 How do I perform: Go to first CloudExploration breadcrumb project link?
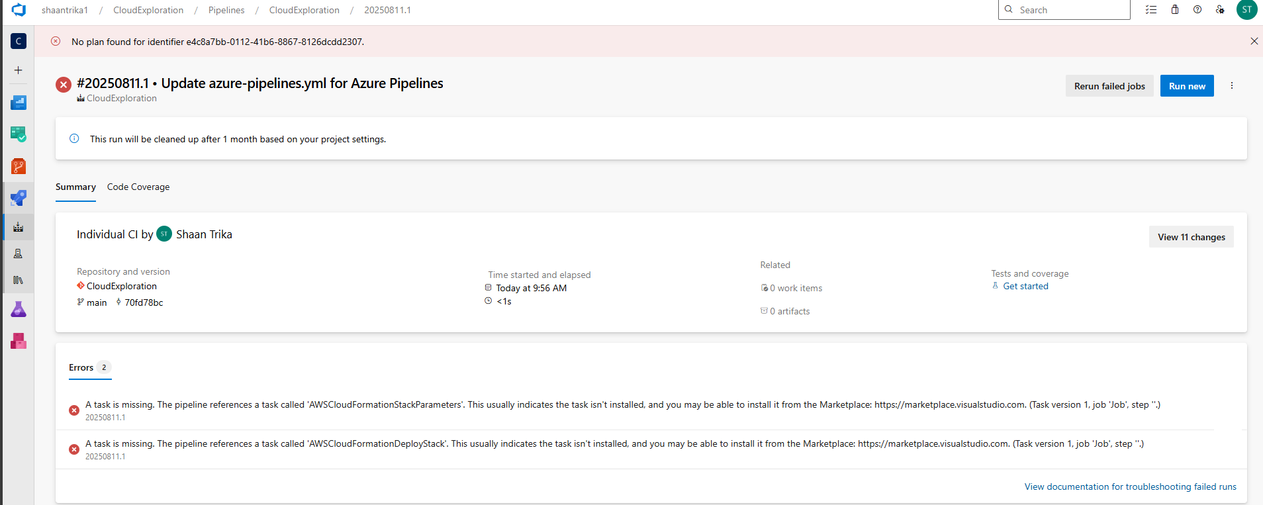(148, 10)
